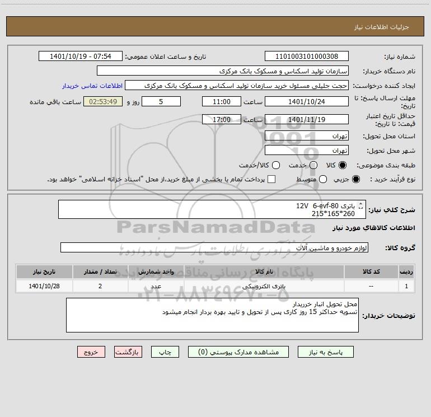Screen dimensions: 431x417
Task: Click the need number field 1101003101000308
Action: pos(307,56)
